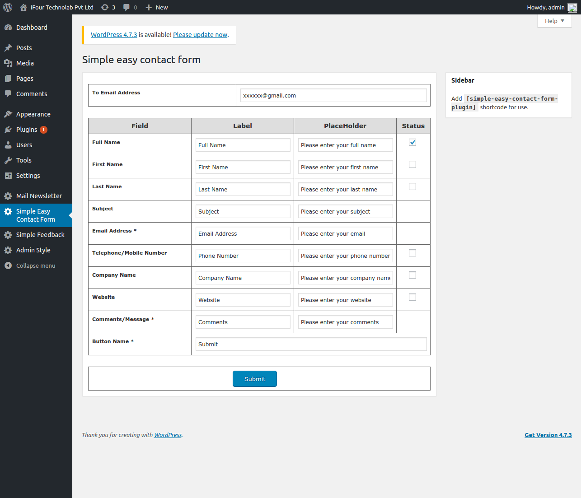Click the Media library icon
Viewport: 581px width, 498px height.
[8, 63]
